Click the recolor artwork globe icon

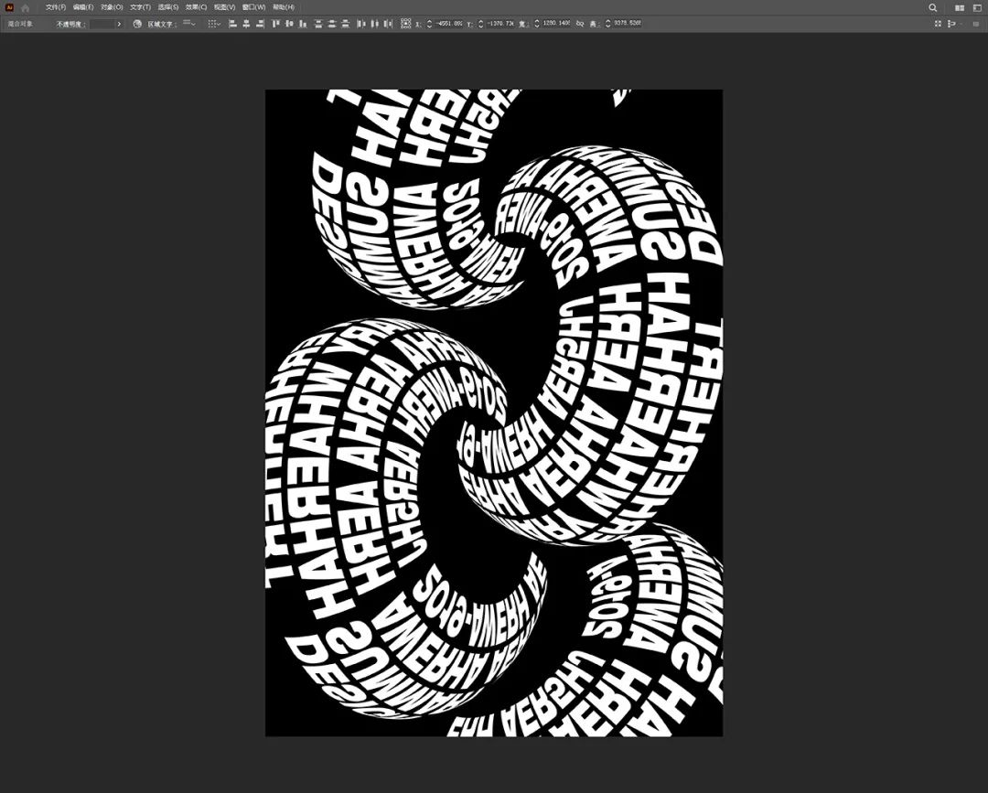click(x=137, y=23)
